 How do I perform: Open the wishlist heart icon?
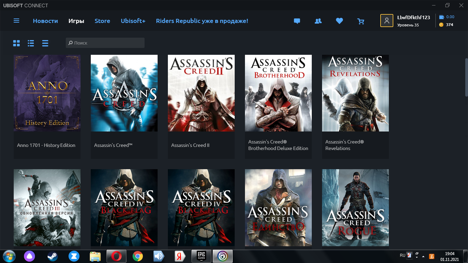coord(339,21)
